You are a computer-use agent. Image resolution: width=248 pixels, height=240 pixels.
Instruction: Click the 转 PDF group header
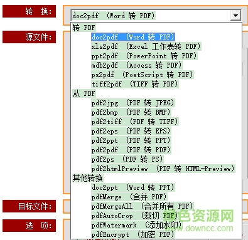pyautogui.click(x=84, y=28)
